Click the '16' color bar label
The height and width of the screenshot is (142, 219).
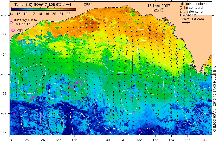click(25, 14)
